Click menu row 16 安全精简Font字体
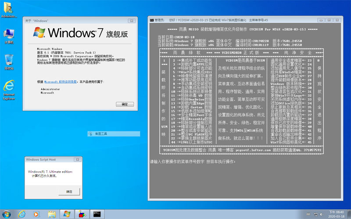Screen dimensions: 351x219 pyautogui.click(x=192, y=115)
